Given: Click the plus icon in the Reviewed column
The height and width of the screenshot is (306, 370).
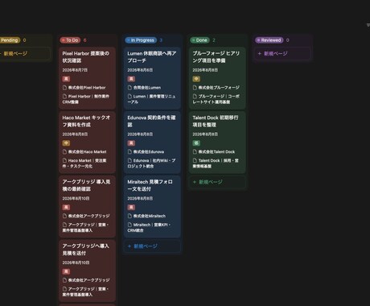Looking at the screenshot, I should coord(259,53).
